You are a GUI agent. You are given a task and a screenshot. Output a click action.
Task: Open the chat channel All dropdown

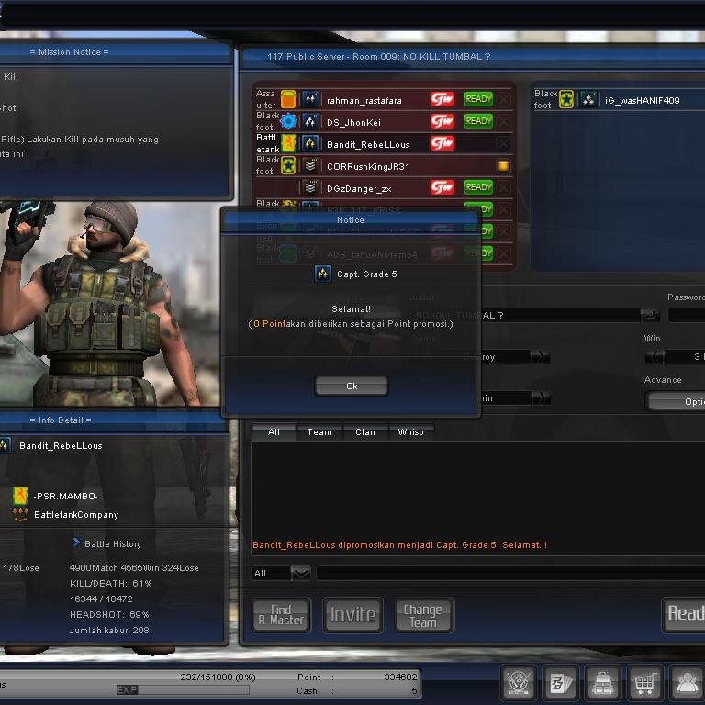[x=300, y=573]
